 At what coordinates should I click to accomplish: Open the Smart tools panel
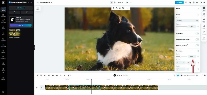pyautogui.click(x=204, y=20)
